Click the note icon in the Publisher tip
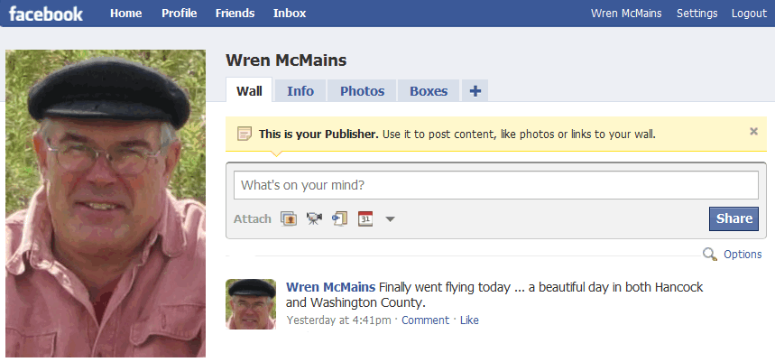775x362 pixels. pyautogui.click(x=244, y=134)
